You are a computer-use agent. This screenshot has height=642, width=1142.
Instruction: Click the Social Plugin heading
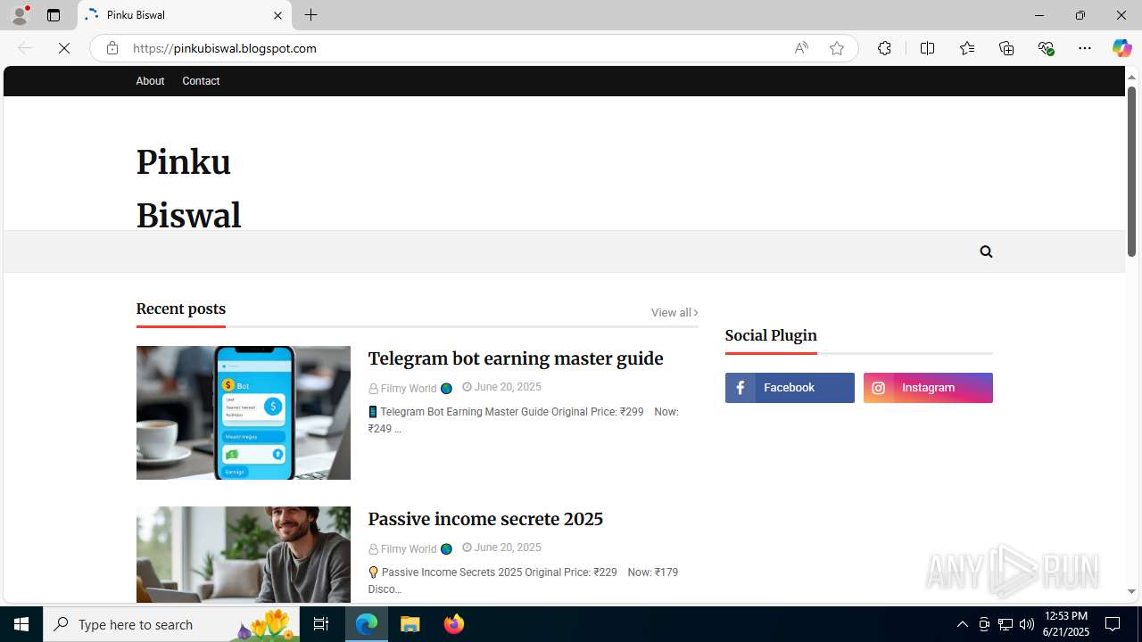(771, 335)
